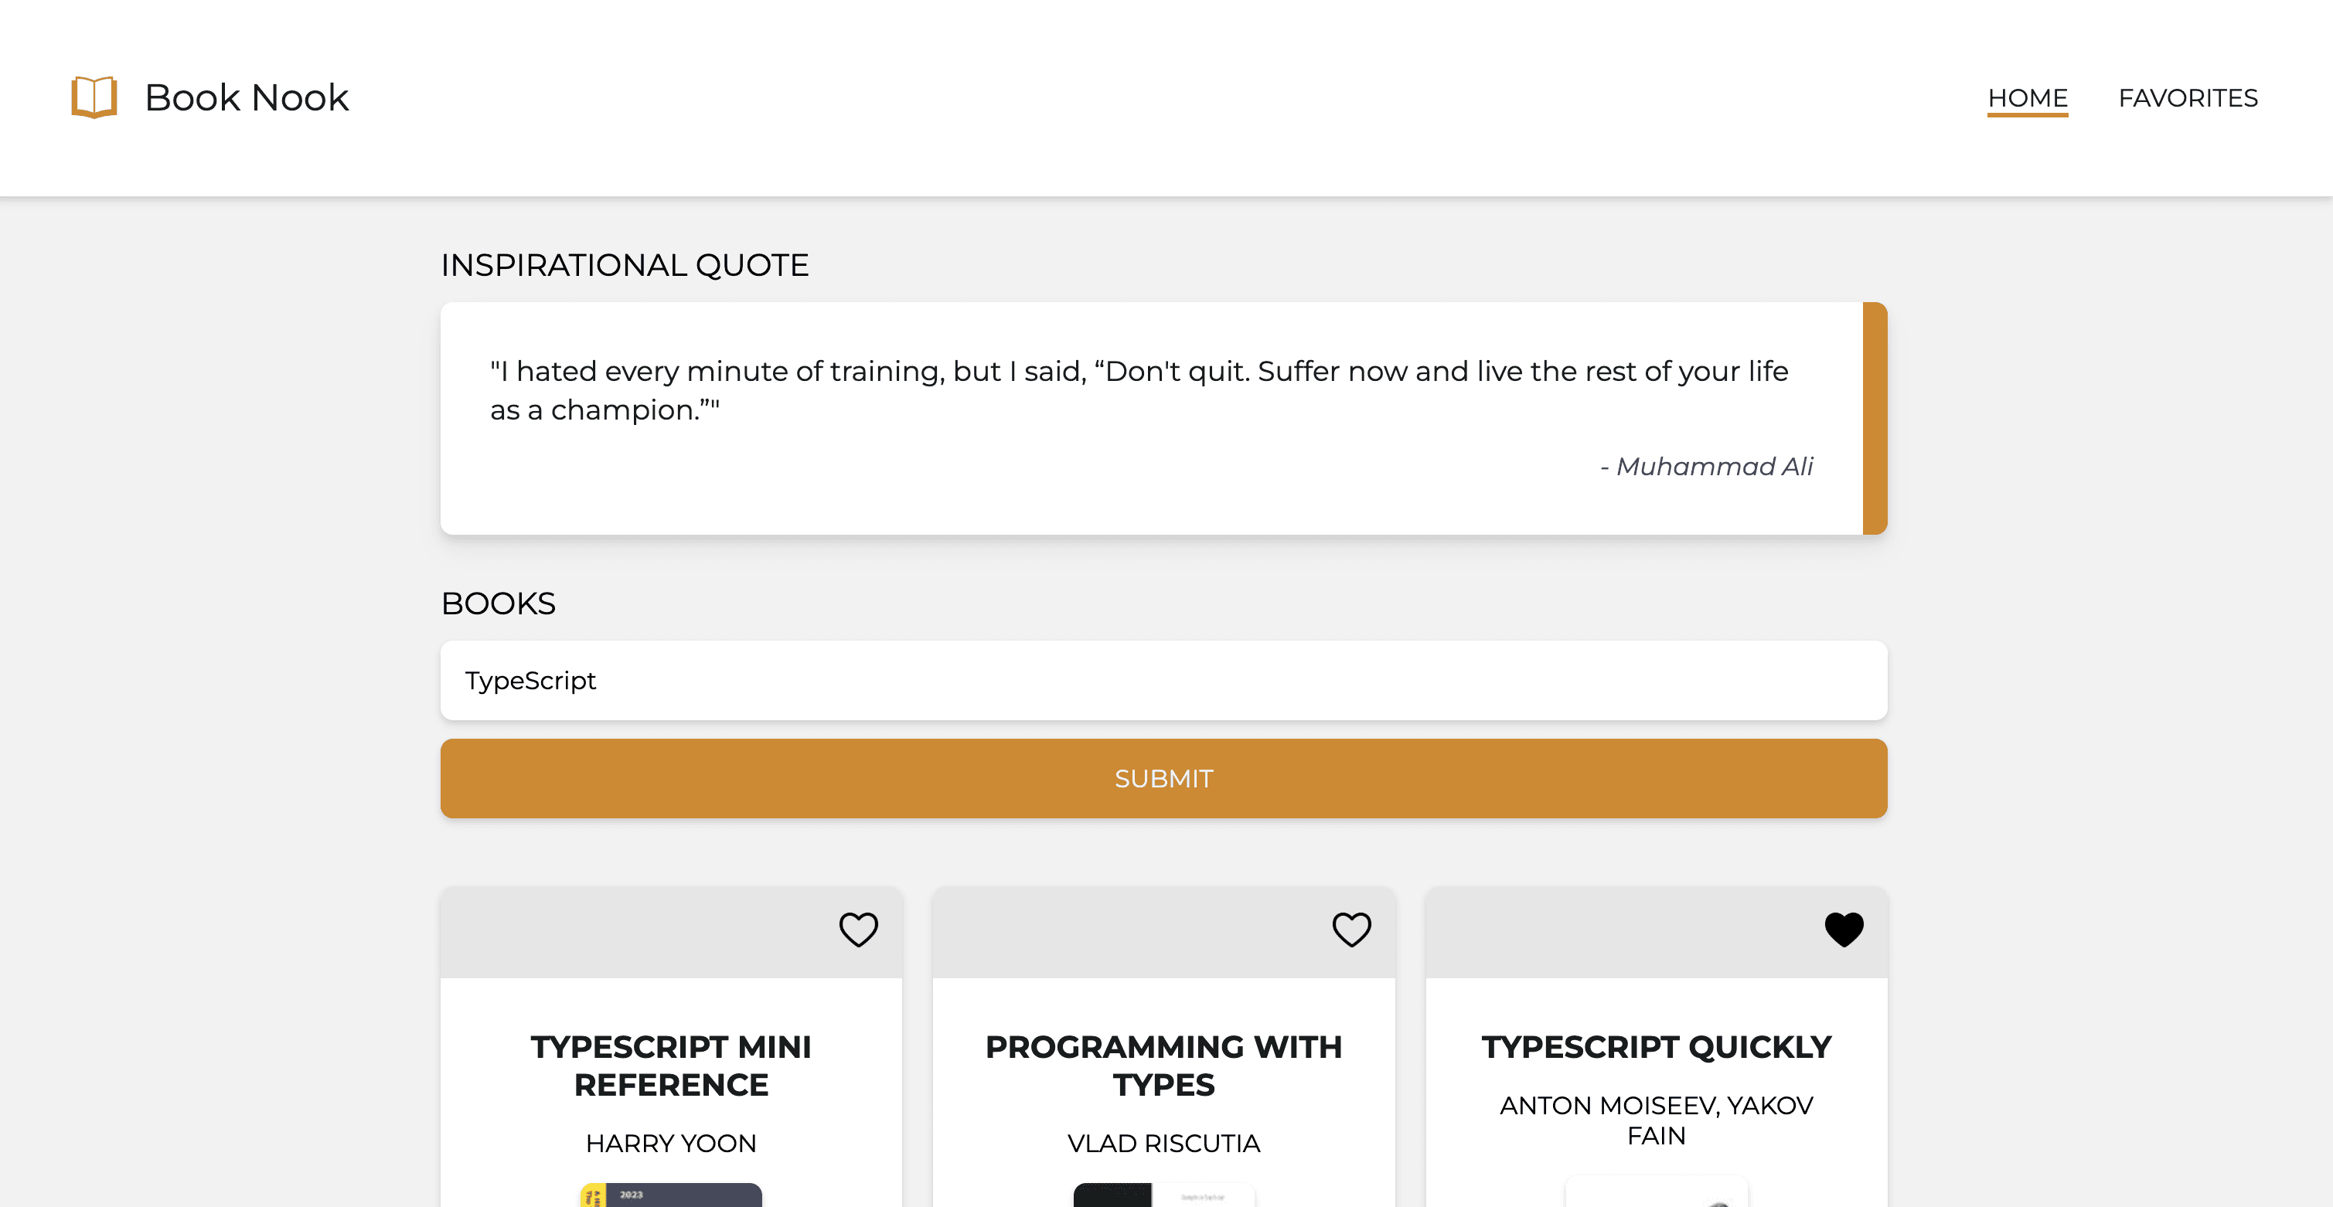Click the Muhammad Ali author attribution

click(1706, 466)
